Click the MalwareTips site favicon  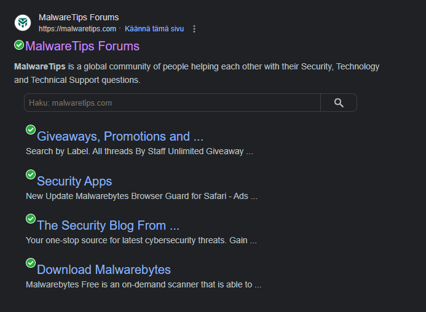coord(23,23)
